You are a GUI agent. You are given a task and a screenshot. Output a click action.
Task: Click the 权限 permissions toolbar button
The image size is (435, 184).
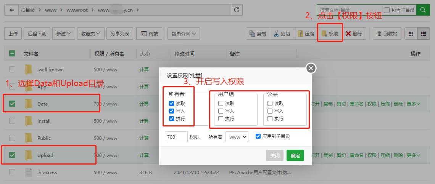tap(330, 34)
